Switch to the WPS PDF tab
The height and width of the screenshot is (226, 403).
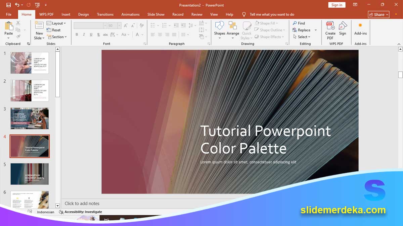46,14
